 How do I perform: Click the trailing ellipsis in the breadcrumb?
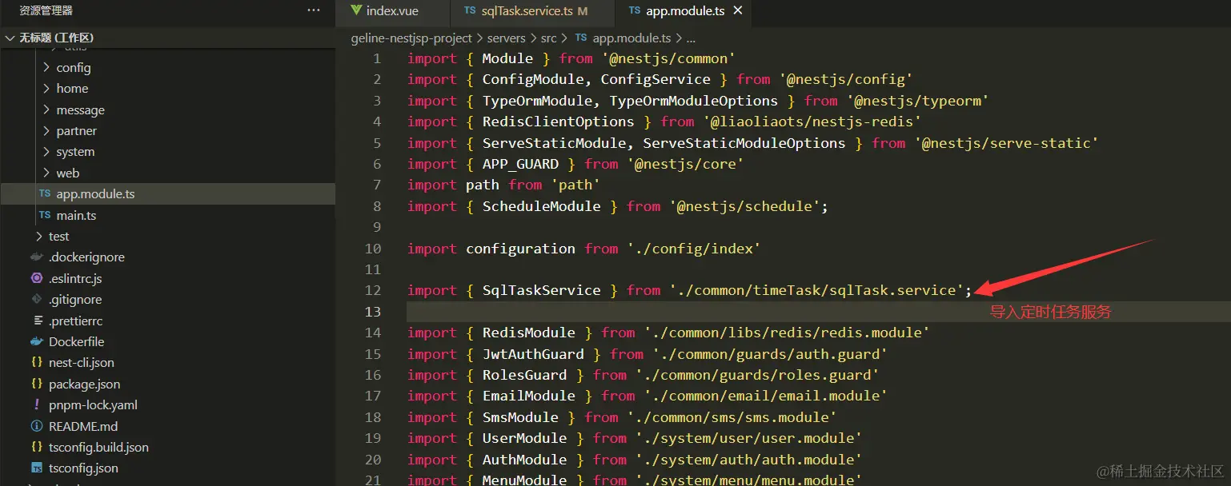(x=692, y=38)
